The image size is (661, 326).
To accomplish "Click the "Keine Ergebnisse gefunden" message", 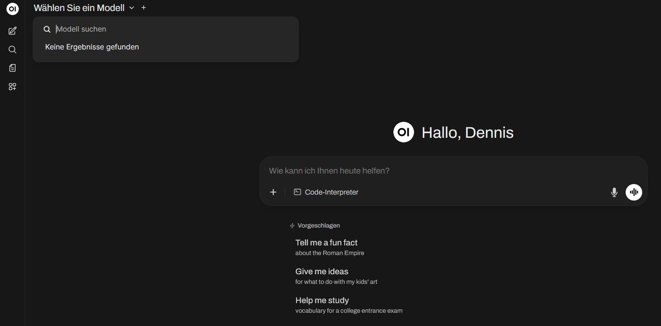I will tap(92, 47).
